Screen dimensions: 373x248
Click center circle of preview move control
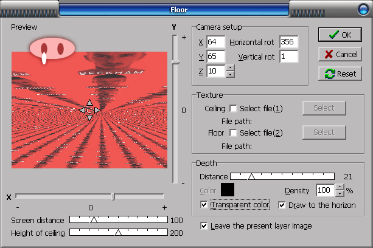pyautogui.click(x=89, y=110)
